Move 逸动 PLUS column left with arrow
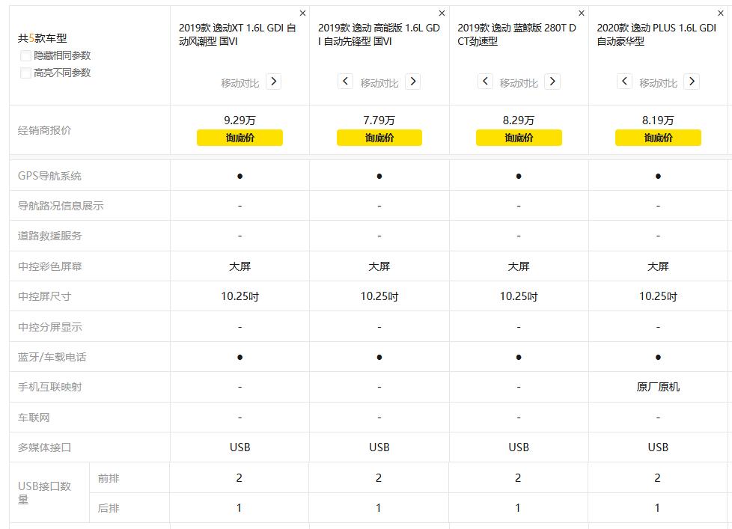The width and height of the screenshot is (732, 529). pos(624,82)
